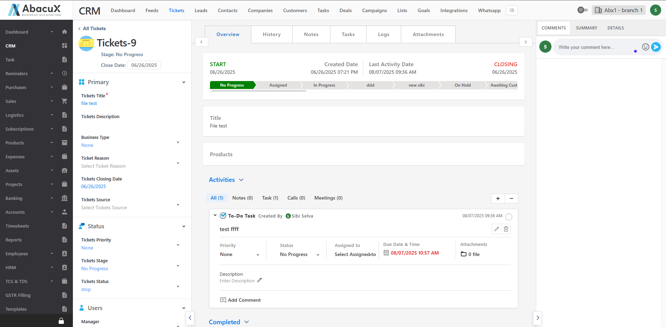666x327 pixels.
Task: Switch to the History tab
Action: click(271, 34)
